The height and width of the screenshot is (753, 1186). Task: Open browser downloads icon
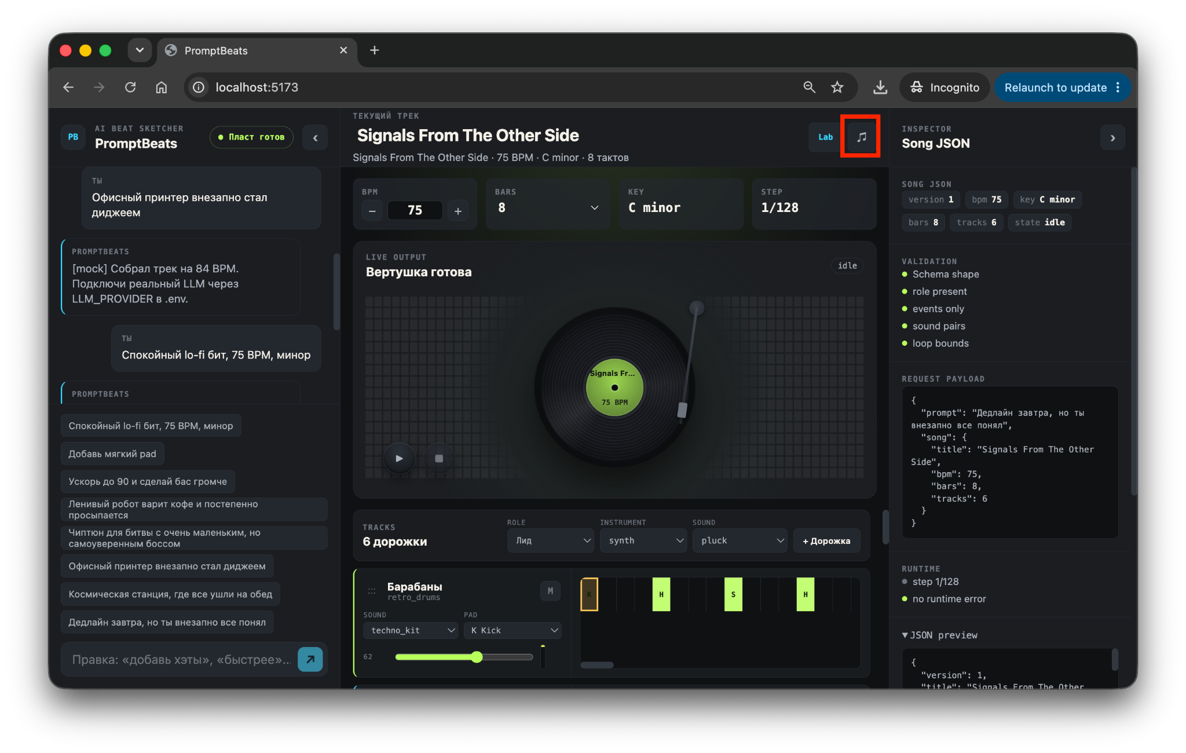(x=880, y=87)
